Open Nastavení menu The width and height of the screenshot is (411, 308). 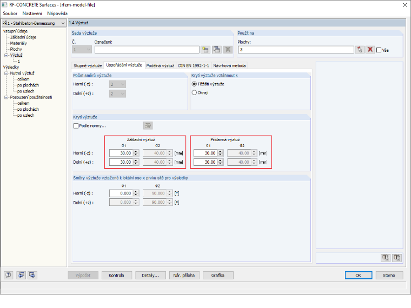pyautogui.click(x=32, y=14)
